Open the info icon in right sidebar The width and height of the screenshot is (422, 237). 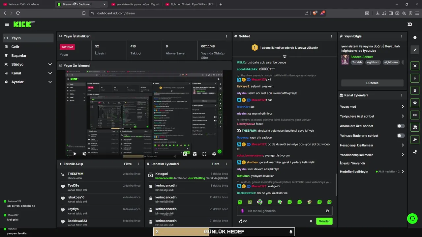pyautogui.click(x=415, y=38)
